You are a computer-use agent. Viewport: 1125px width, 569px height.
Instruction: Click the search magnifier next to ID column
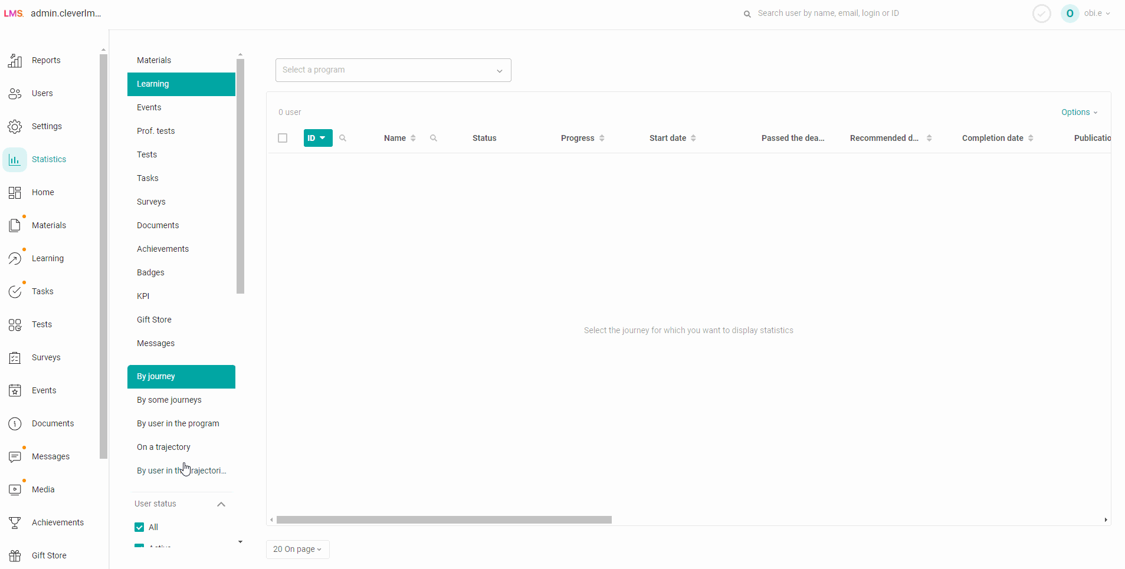coord(343,138)
